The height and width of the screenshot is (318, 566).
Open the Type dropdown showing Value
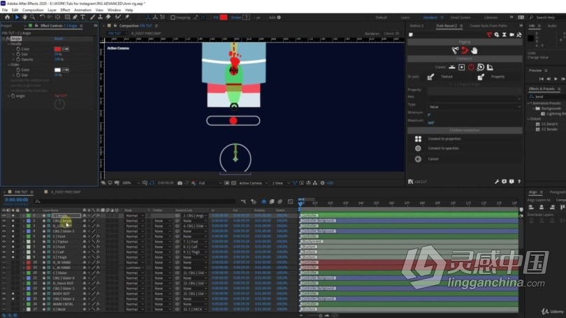point(474,107)
